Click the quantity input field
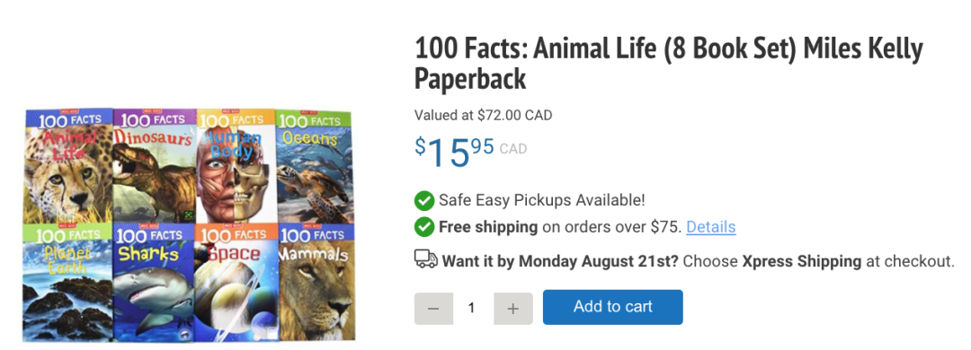The height and width of the screenshot is (350, 971). coord(473,309)
